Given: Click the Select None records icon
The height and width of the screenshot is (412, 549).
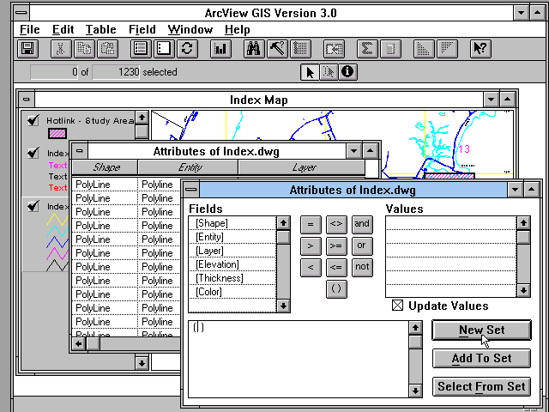Looking at the screenshot, I should pyautogui.click(x=164, y=48).
